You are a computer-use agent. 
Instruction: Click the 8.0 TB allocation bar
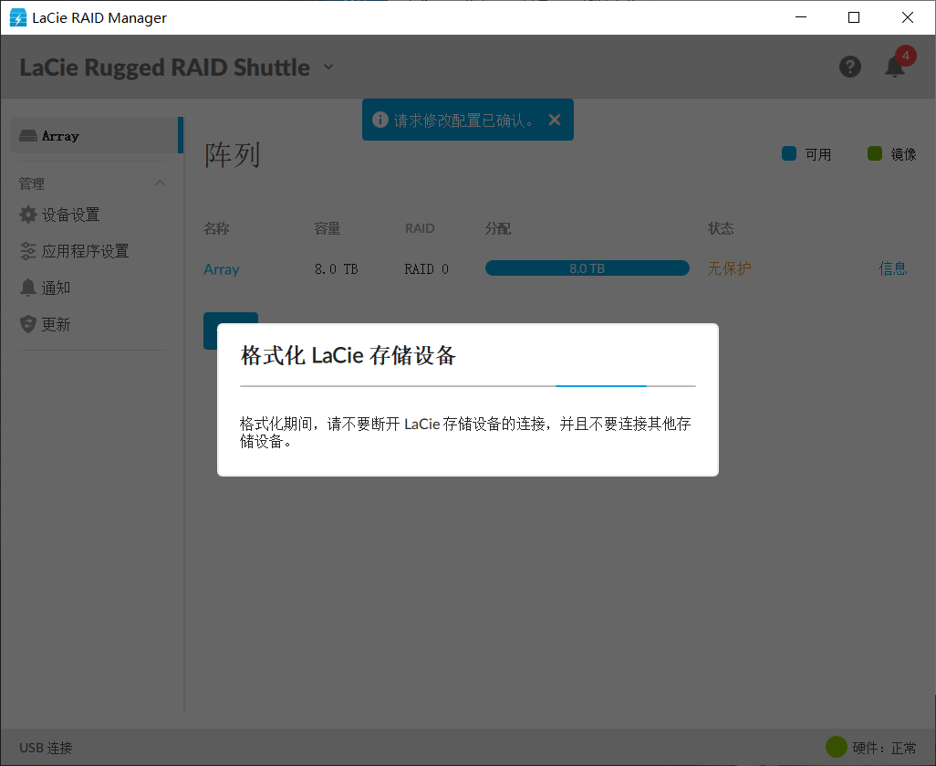587,268
